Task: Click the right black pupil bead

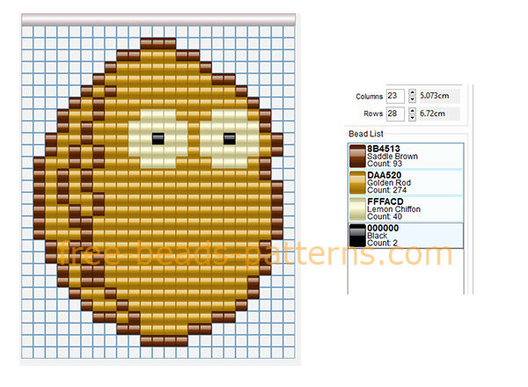Action: [230, 139]
